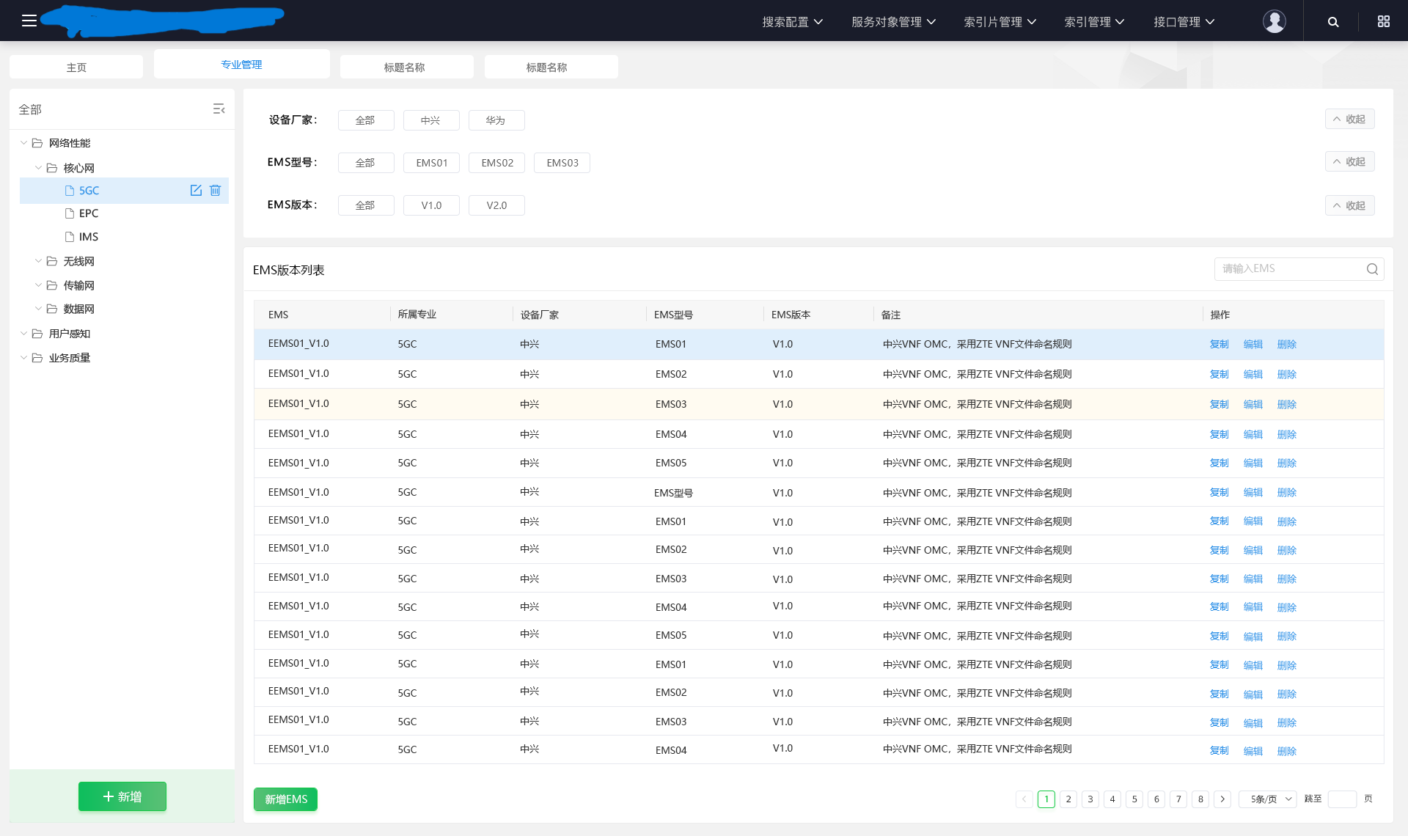Click the search magnifier in top bar
Screen dimensions: 1408x836
click(1333, 22)
